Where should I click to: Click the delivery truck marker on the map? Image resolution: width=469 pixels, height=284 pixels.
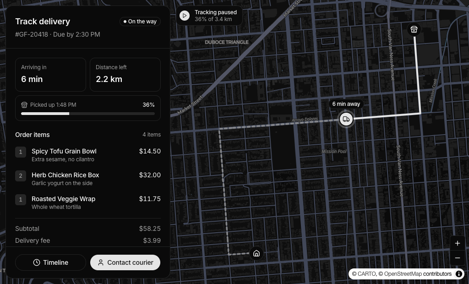(x=346, y=119)
